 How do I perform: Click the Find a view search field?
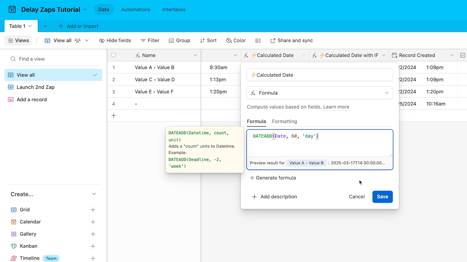[53, 59]
